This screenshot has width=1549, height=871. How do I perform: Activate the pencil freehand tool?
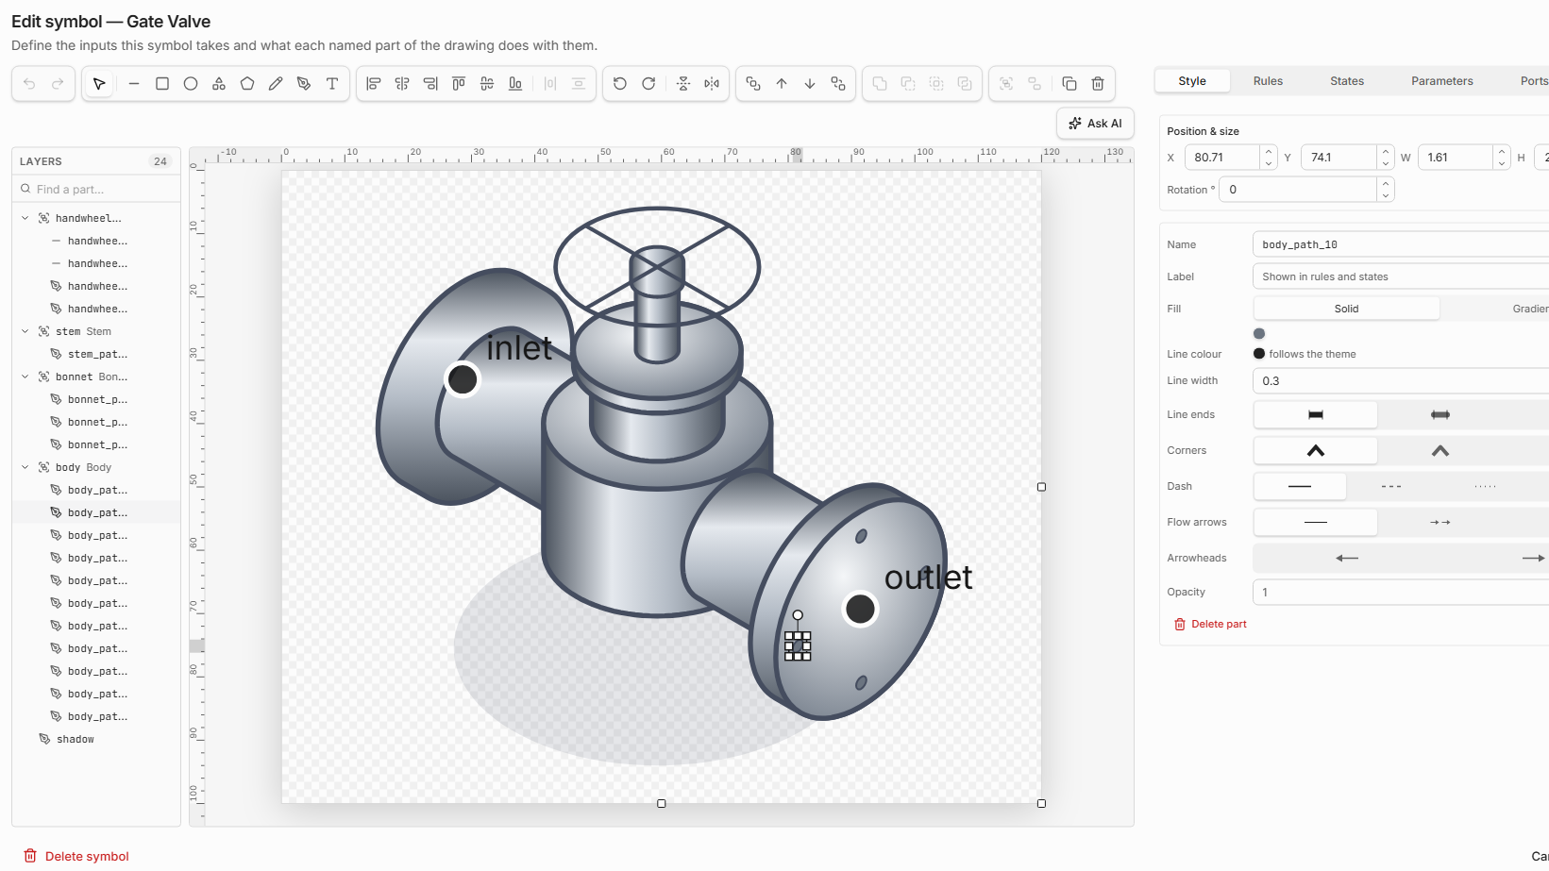276,84
